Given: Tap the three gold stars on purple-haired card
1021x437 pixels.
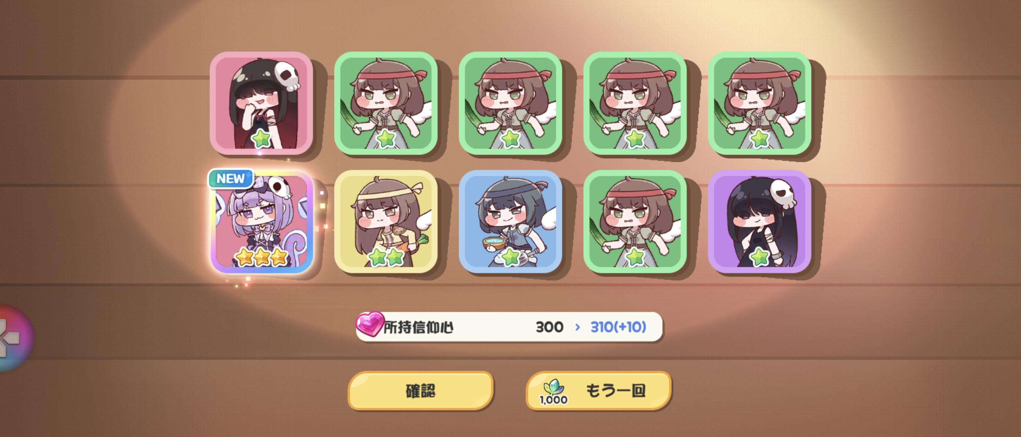Looking at the screenshot, I should pyautogui.click(x=262, y=257).
